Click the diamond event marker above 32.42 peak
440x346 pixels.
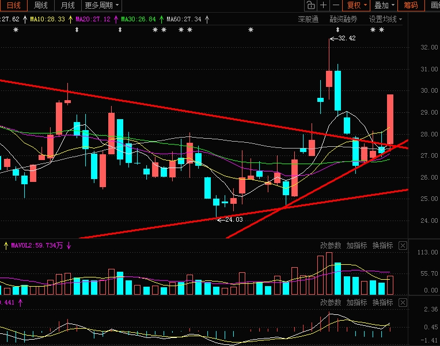click(337, 29)
